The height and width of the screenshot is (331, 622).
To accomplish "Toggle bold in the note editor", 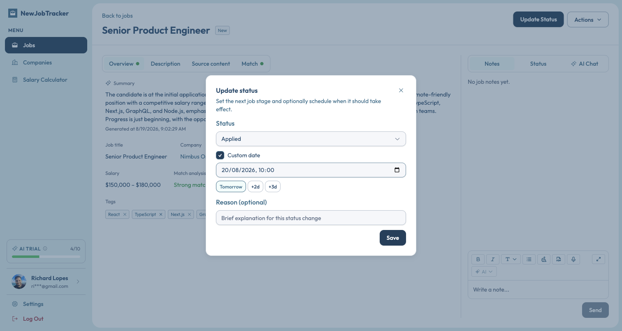I will coord(478,259).
